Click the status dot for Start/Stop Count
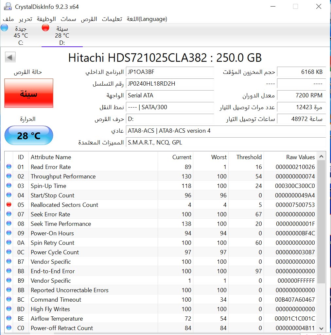 point(9,195)
